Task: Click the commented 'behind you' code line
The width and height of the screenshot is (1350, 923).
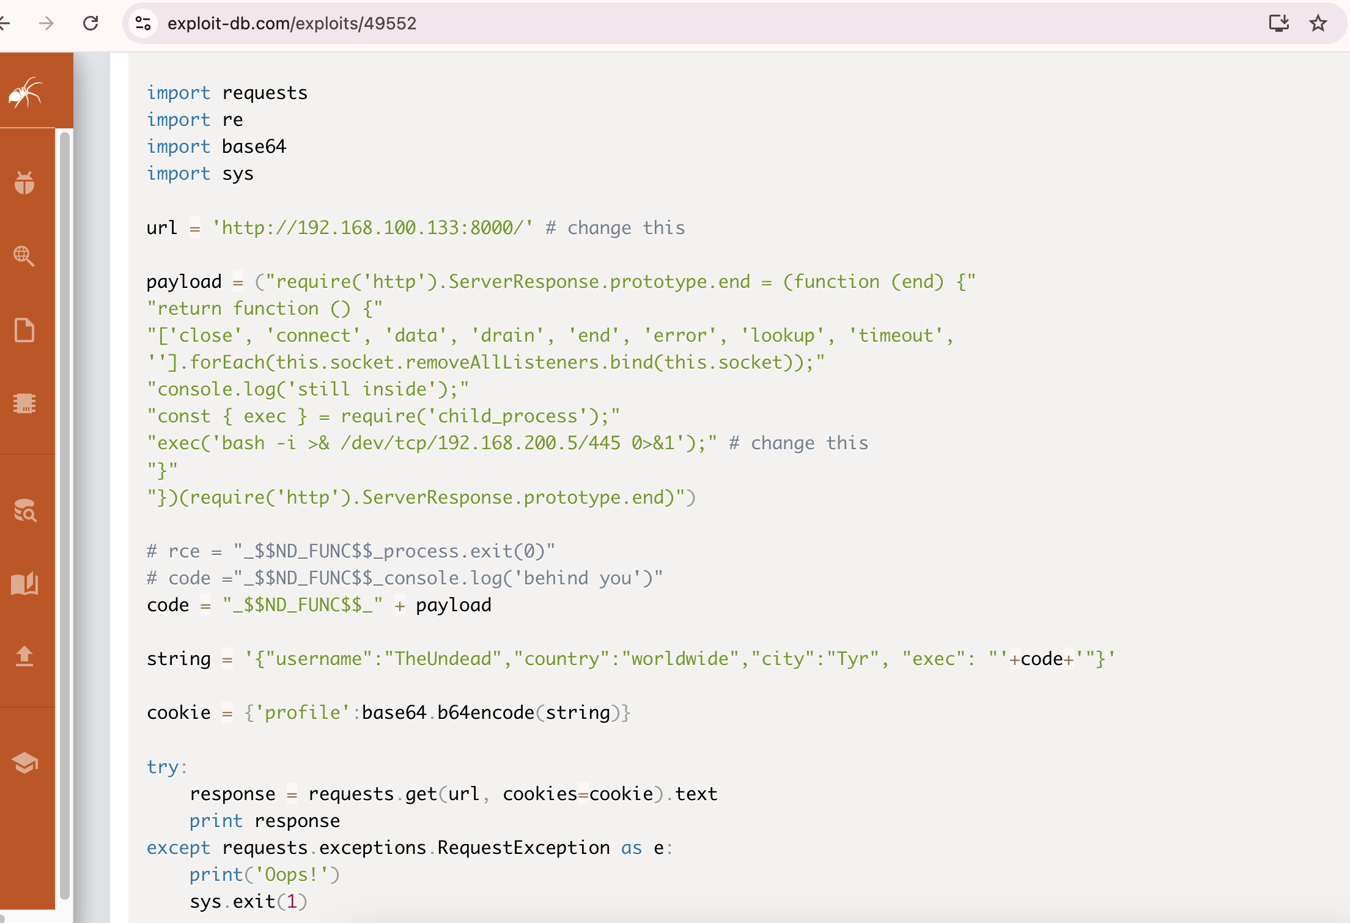Action: tap(405, 578)
